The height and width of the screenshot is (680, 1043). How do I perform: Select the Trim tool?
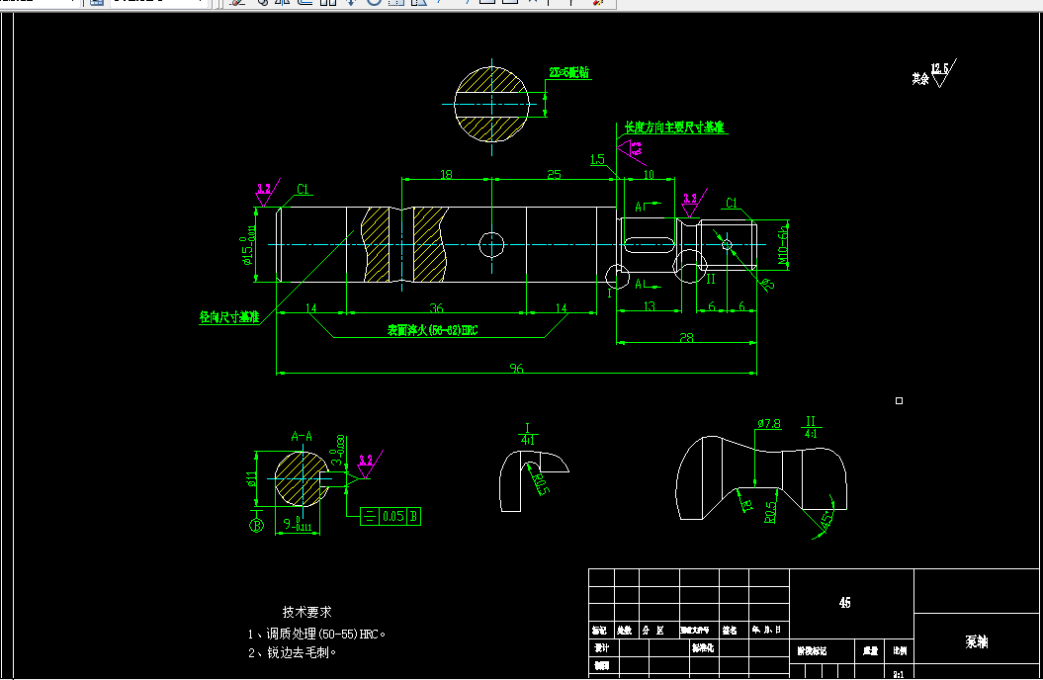[x=438, y=3]
